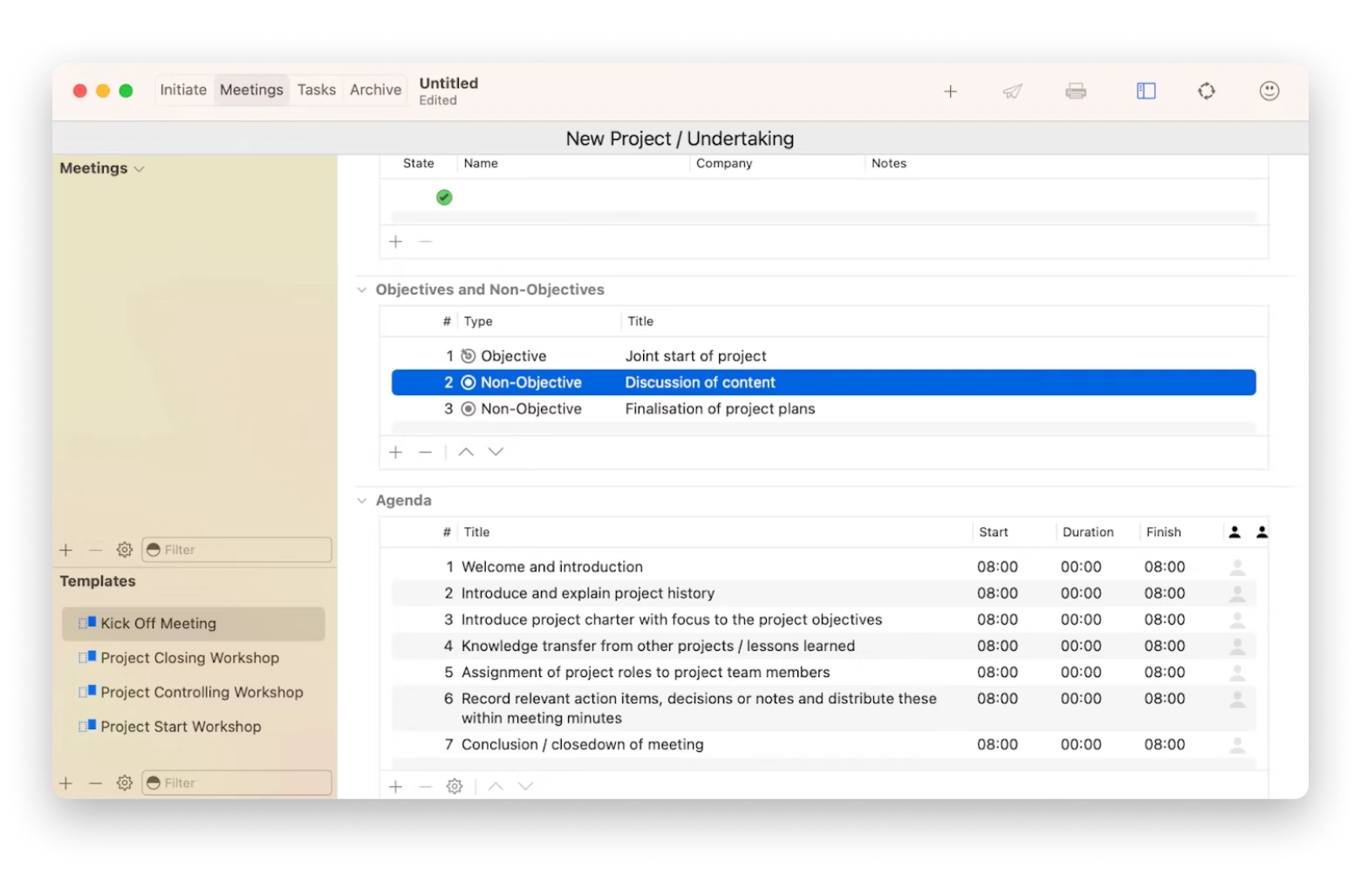Viewport: 1361px width, 869px height.
Task: Open filter options in Meetings filter field
Action: coord(154,550)
